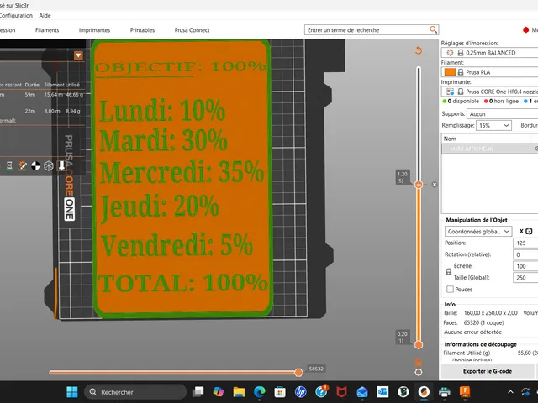Open the orange F app on the taskbar
538x403 pixels.
coord(465,392)
